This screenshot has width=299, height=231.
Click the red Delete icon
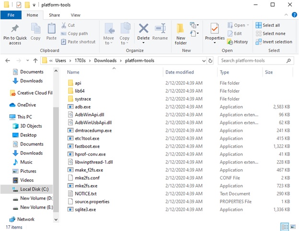click(x=143, y=29)
